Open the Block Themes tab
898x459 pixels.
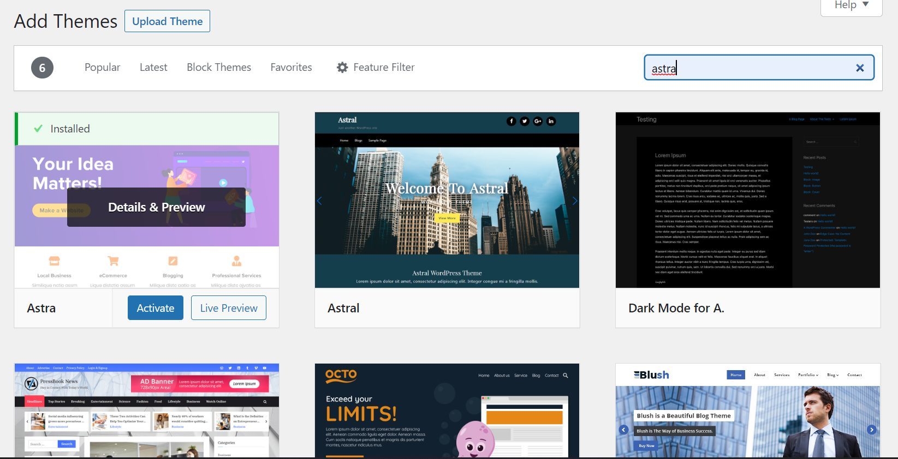tap(219, 67)
